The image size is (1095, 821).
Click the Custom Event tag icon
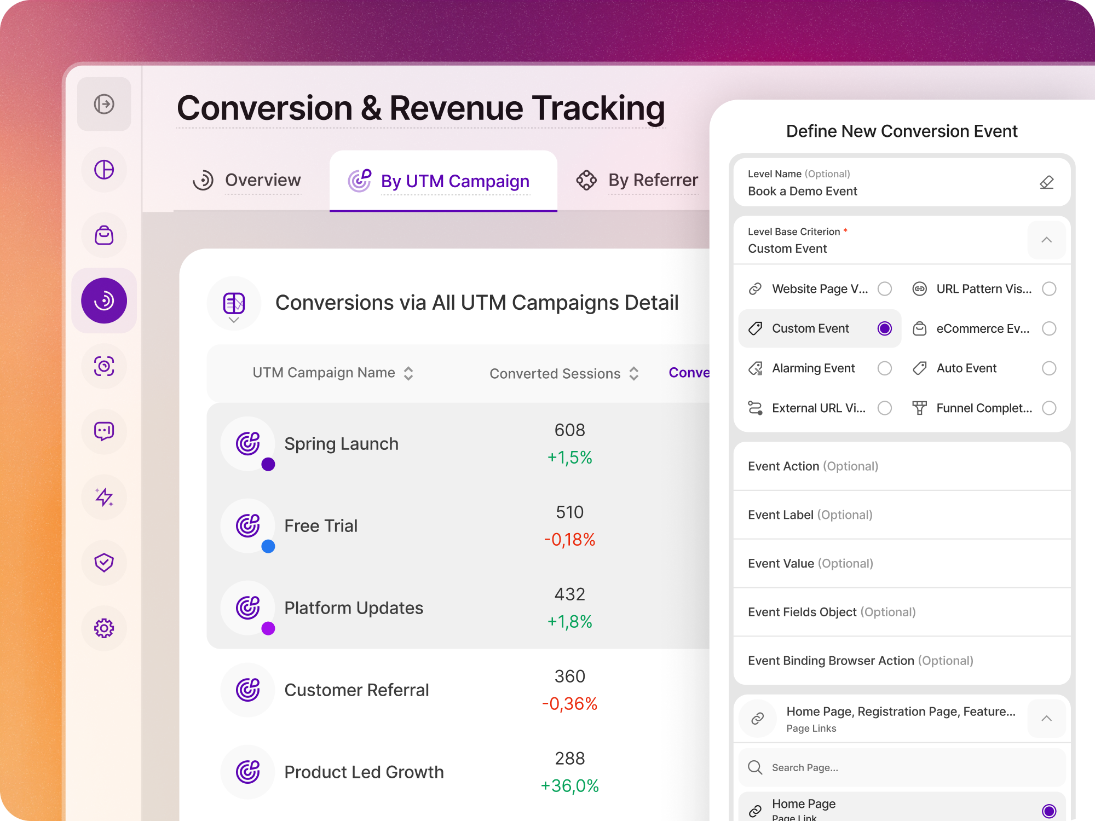tap(755, 328)
